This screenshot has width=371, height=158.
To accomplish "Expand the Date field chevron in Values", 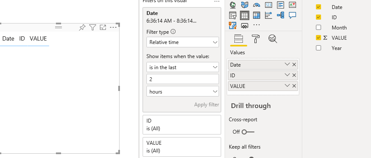I will tap(287, 64).
